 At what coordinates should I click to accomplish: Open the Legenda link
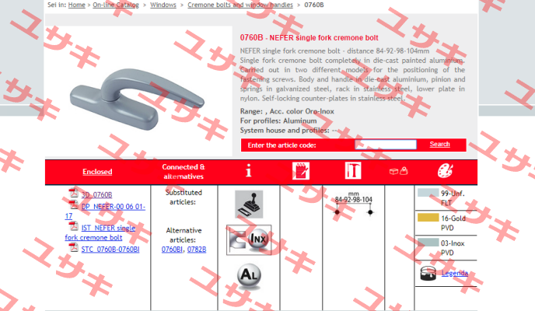[455, 273]
